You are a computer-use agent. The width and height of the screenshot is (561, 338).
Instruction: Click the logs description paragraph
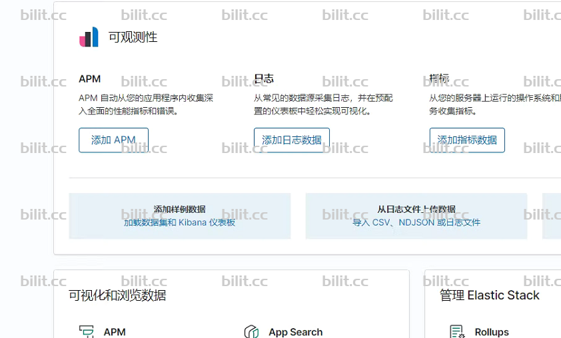point(323,104)
